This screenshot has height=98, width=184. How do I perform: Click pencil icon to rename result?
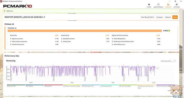pos(44,17)
